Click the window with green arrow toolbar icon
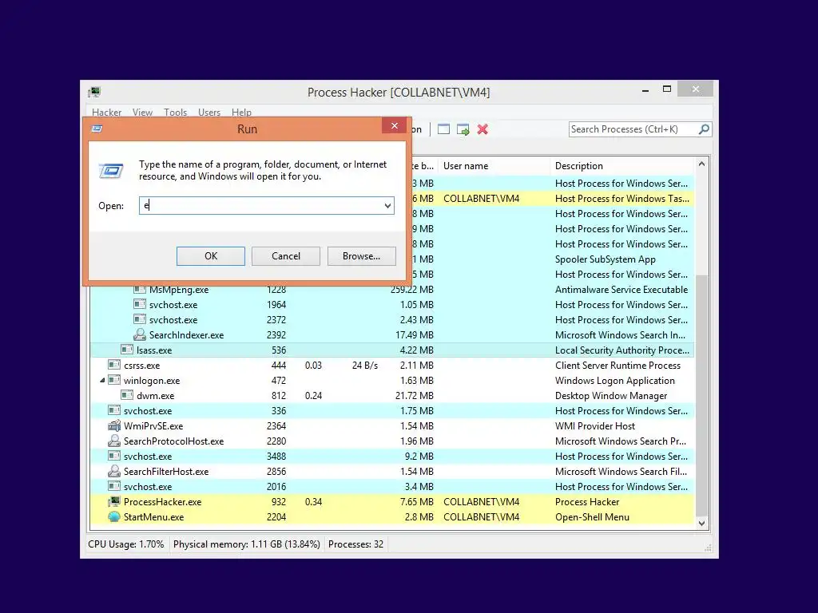The height and width of the screenshot is (613, 818). coord(463,129)
